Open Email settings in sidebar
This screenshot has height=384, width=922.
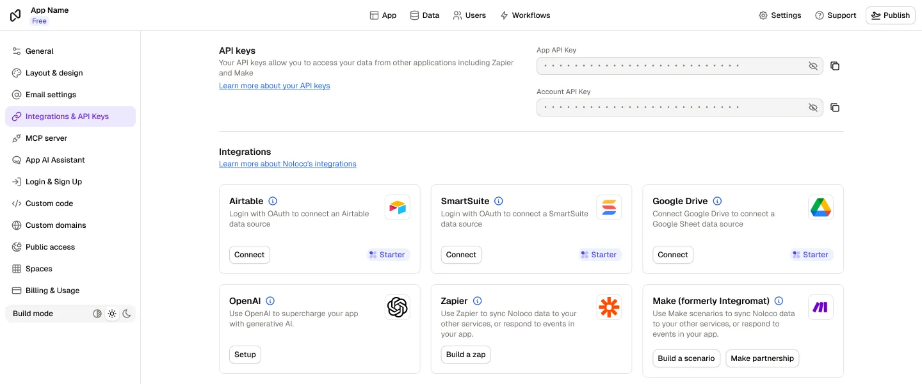70,95
